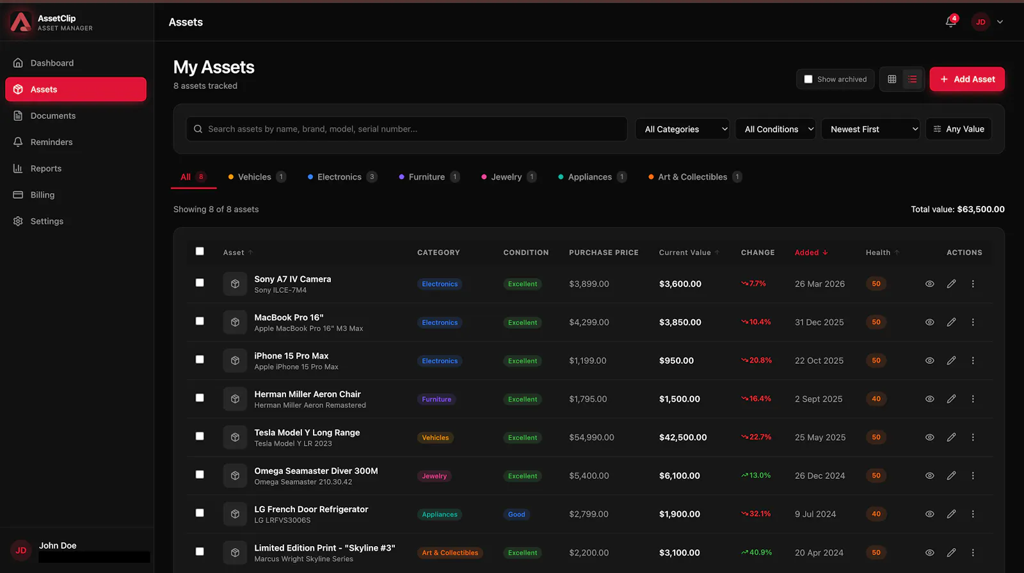Image resolution: width=1024 pixels, height=573 pixels.
Task: Edit the Sony A7 IV Camera asset
Action: click(952, 284)
